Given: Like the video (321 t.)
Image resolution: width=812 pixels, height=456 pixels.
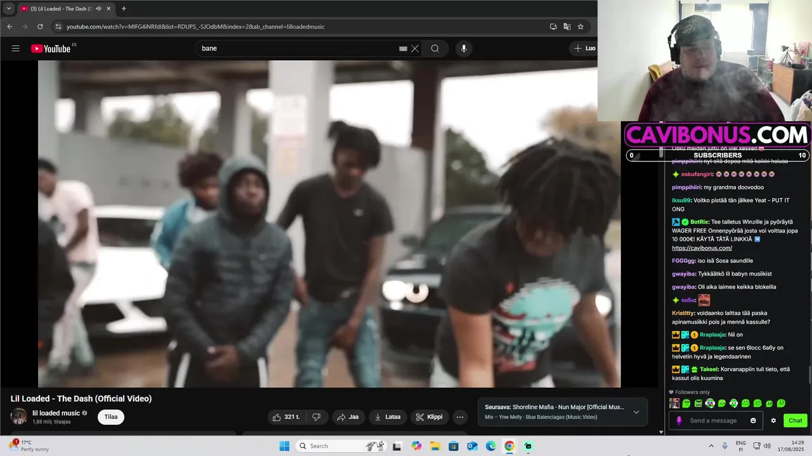Looking at the screenshot, I should 287,417.
